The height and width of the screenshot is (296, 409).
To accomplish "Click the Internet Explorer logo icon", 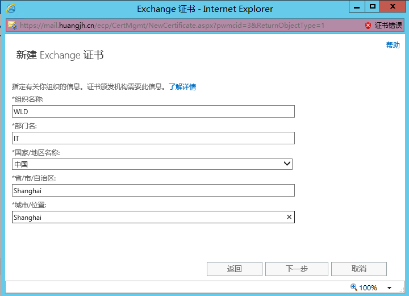I will (x=11, y=9).
